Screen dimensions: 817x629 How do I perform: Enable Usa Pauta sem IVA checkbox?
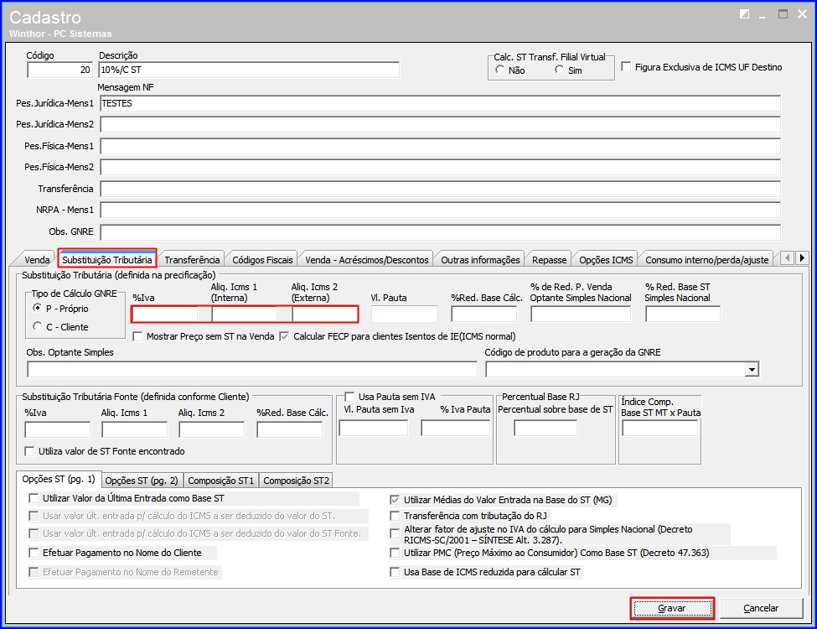[x=349, y=397]
